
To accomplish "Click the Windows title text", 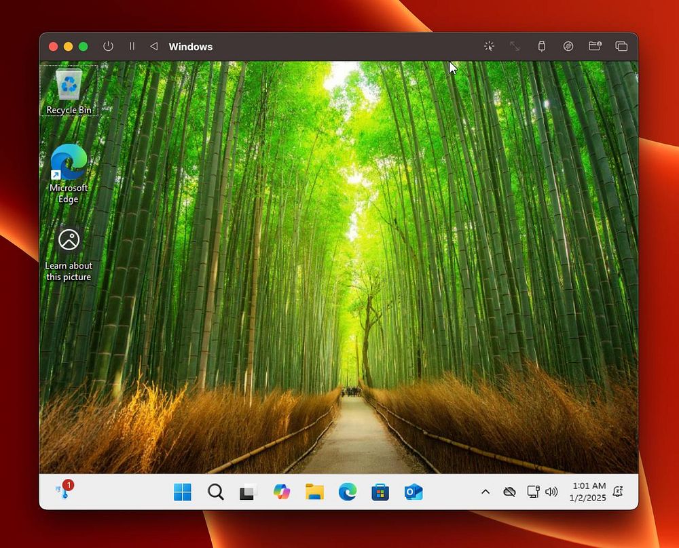I will tap(191, 47).
